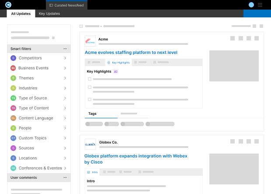This screenshot has height=194, width=271.
Task: Click the blue button at top right
Action: tap(257, 13)
